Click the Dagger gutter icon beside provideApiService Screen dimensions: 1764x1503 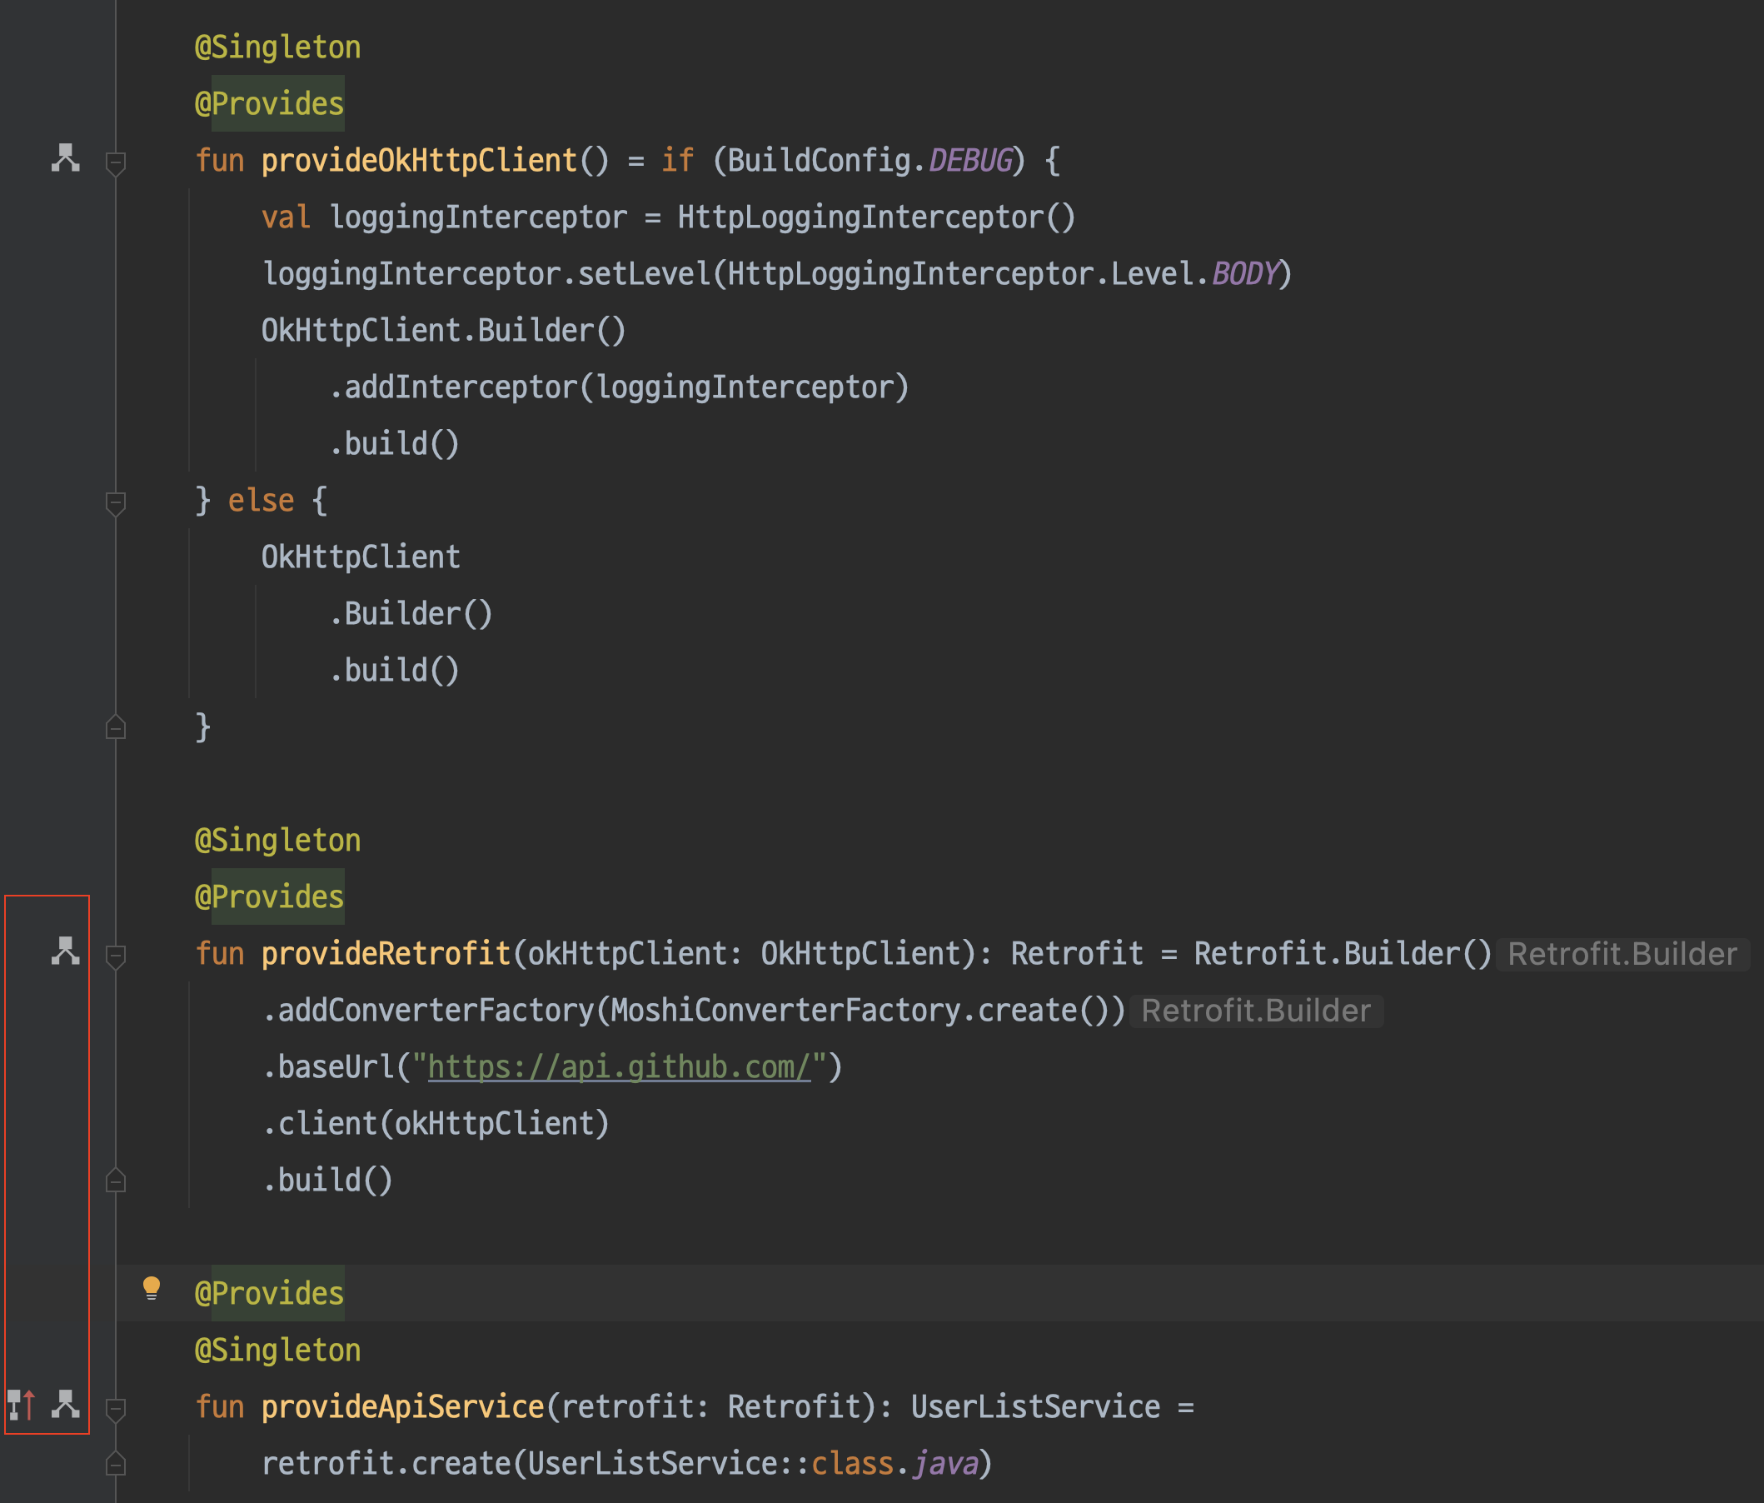(x=66, y=1404)
